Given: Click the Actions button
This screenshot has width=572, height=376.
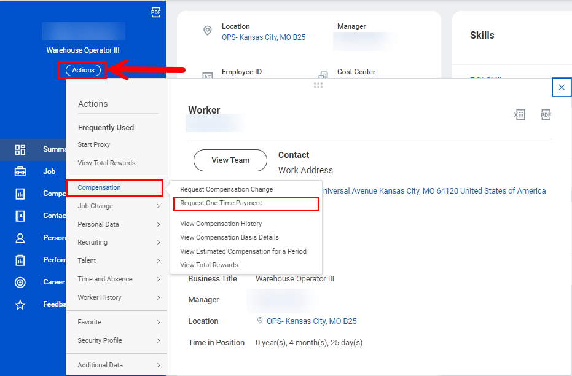Looking at the screenshot, I should (x=82, y=70).
